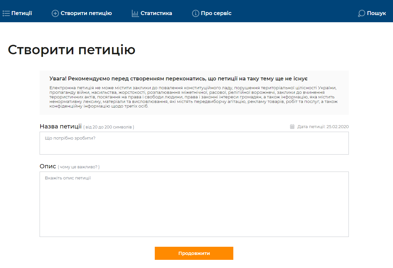Click the "Назва петиції" field label
The width and height of the screenshot is (393, 268).
click(x=61, y=126)
